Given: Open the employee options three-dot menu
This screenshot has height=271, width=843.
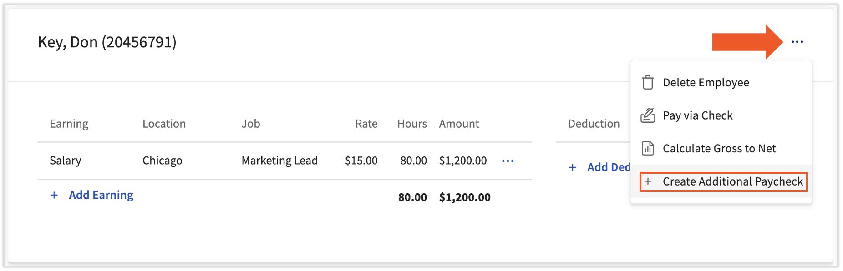Looking at the screenshot, I should click(797, 42).
